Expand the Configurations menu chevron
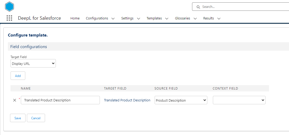Screen dimensions: 289x135 [x=113, y=18]
